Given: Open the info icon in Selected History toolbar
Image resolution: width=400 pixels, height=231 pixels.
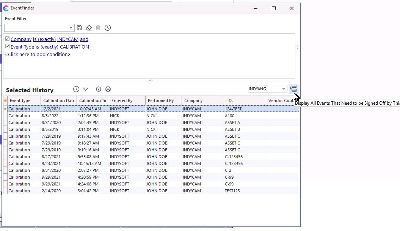Looking at the screenshot, I should coord(99,89).
